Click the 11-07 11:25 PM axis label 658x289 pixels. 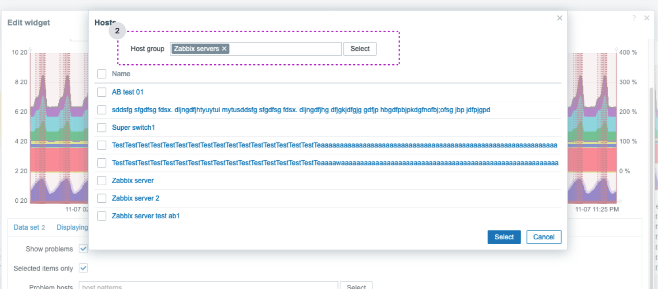(x=597, y=209)
